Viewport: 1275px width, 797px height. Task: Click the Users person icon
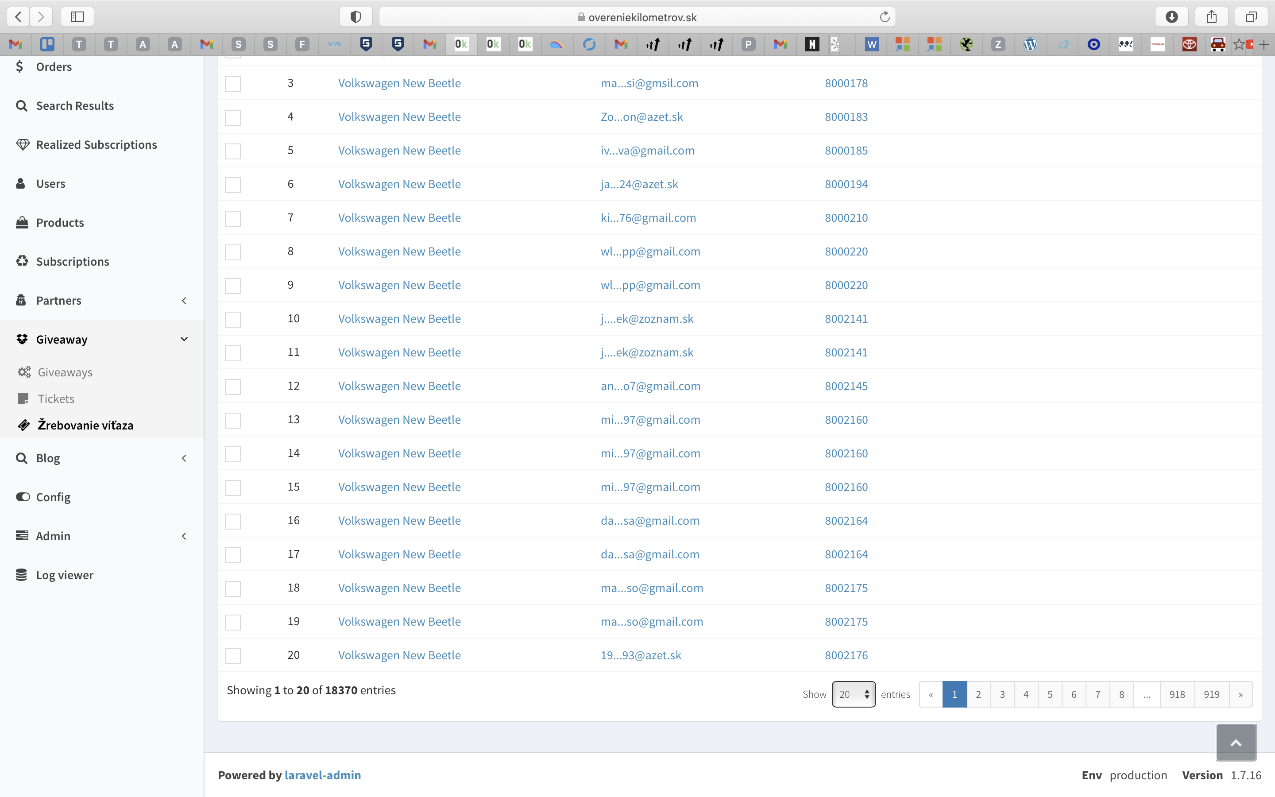pyautogui.click(x=21, y=183)
